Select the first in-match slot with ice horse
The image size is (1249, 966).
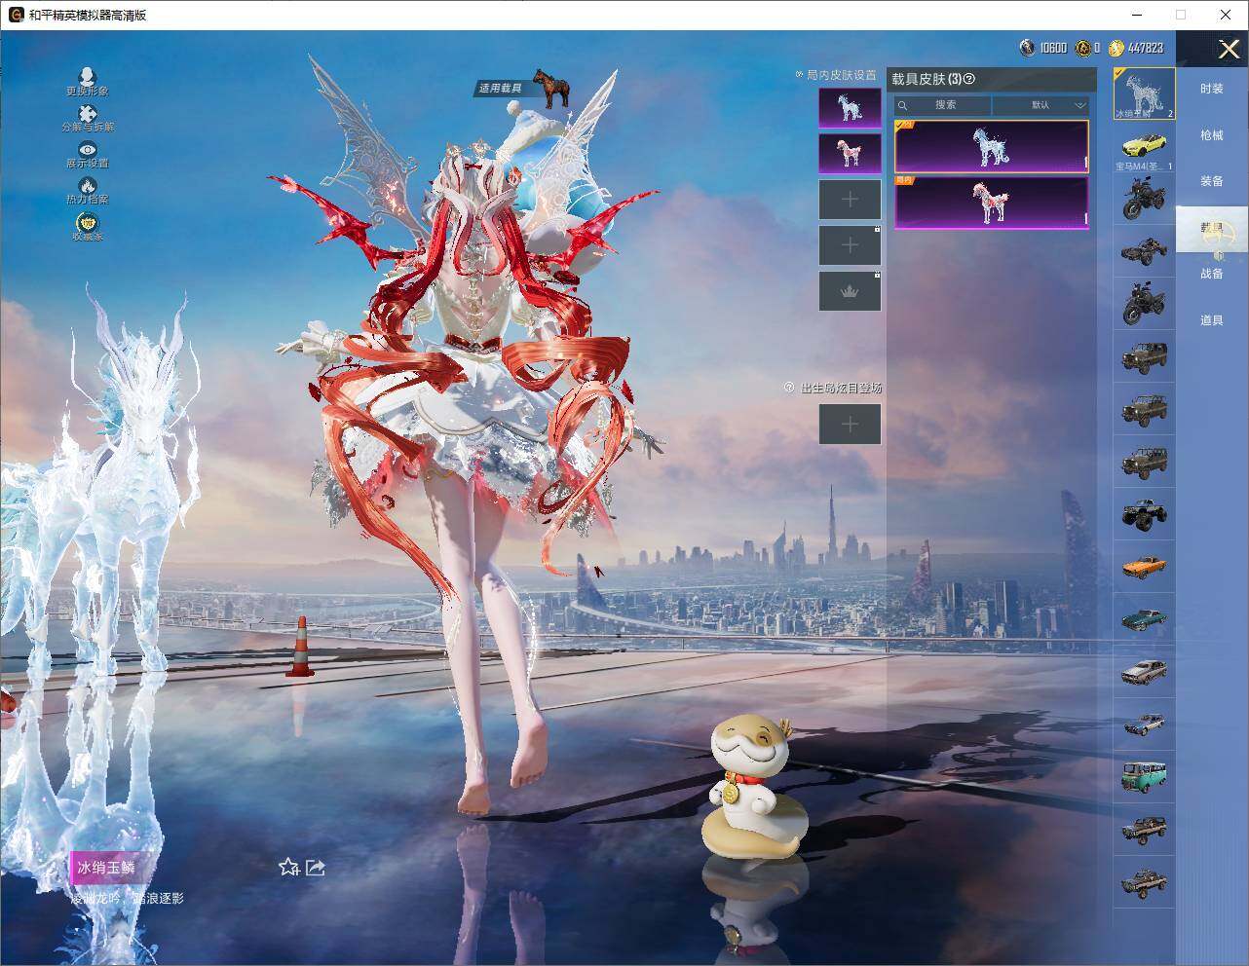click(850, 108)
